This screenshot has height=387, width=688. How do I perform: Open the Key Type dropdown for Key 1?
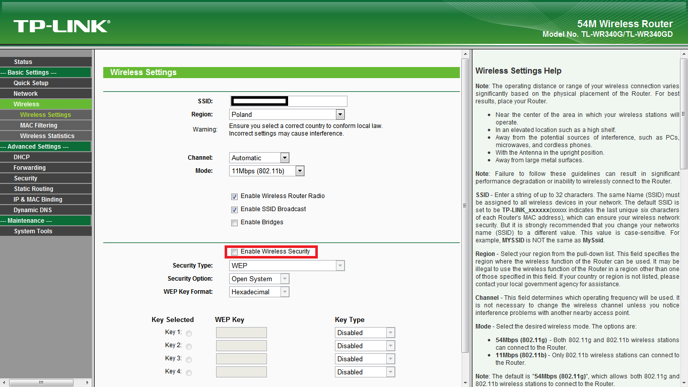(365, 333)
